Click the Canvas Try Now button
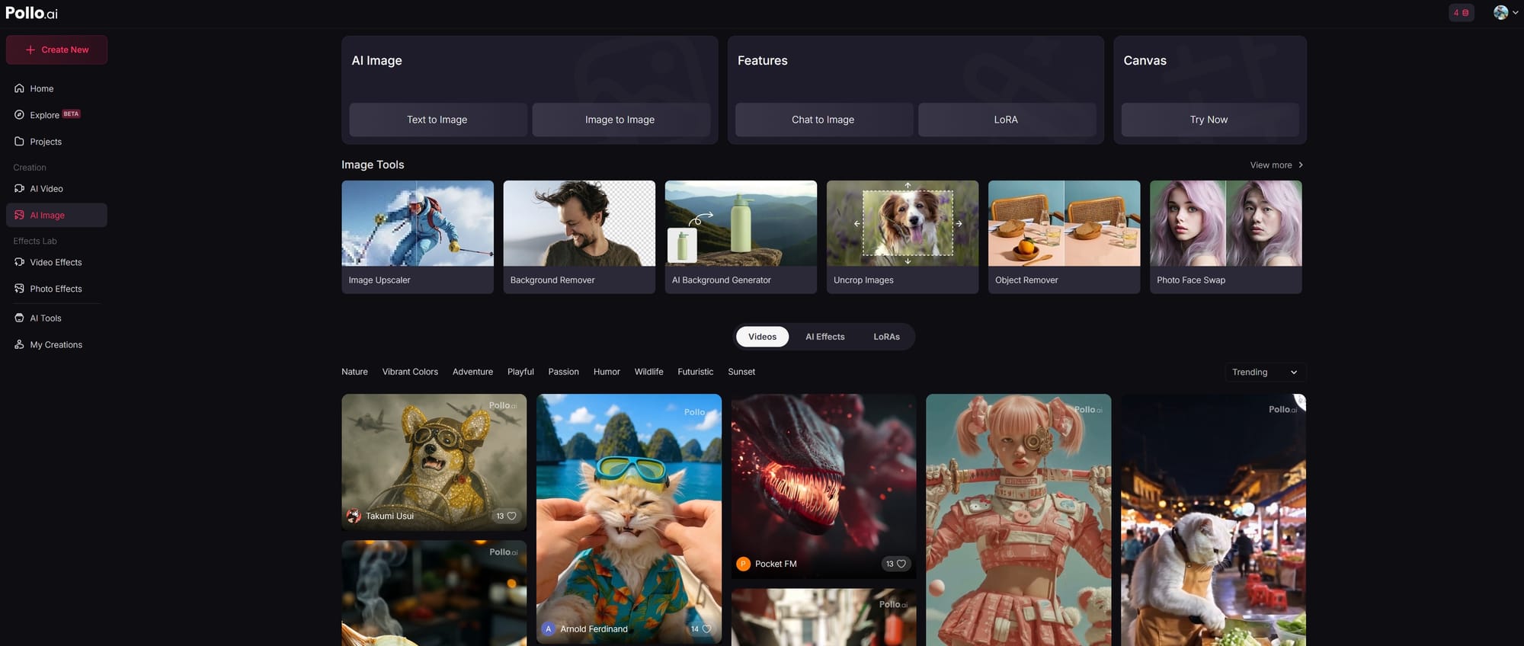 coord(1209,120)
